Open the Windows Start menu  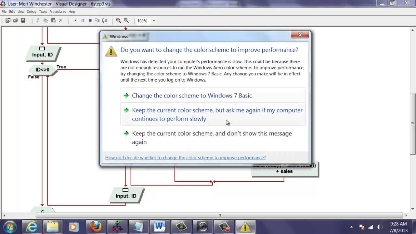point(9,226)
